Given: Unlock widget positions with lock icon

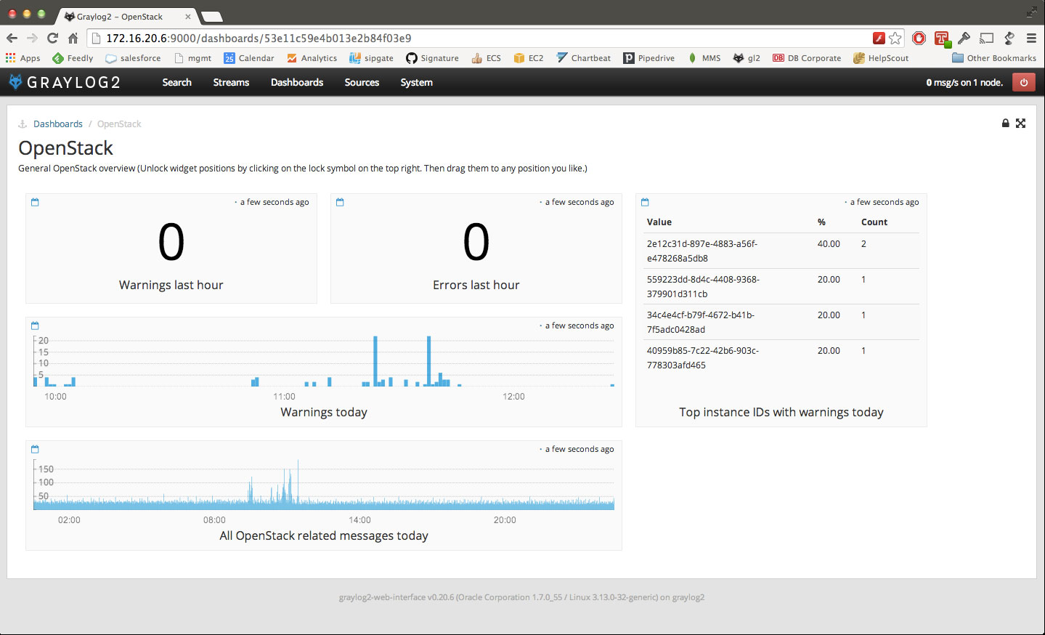Looking at the screenshot, I should [x=1006, y=124].
